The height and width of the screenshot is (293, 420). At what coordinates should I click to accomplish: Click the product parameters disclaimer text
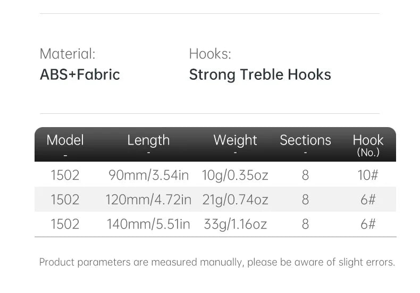pyautogui.click(x=217, y=262)
